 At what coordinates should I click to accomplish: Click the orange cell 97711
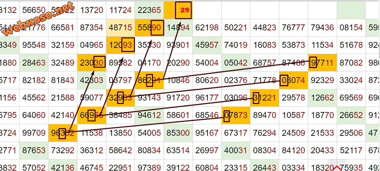[322, 63]
